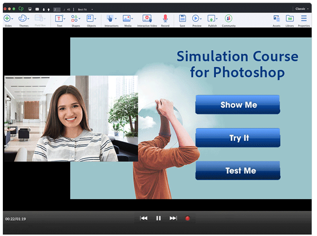Click the webcam video of the woman
Viewport: 317px width, 236px height.
coord(71,118)
